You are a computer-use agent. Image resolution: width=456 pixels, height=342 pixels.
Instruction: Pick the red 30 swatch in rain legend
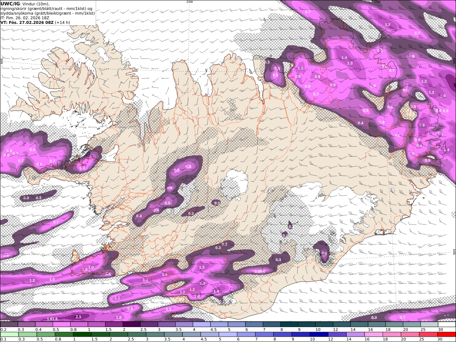(447, 335)
